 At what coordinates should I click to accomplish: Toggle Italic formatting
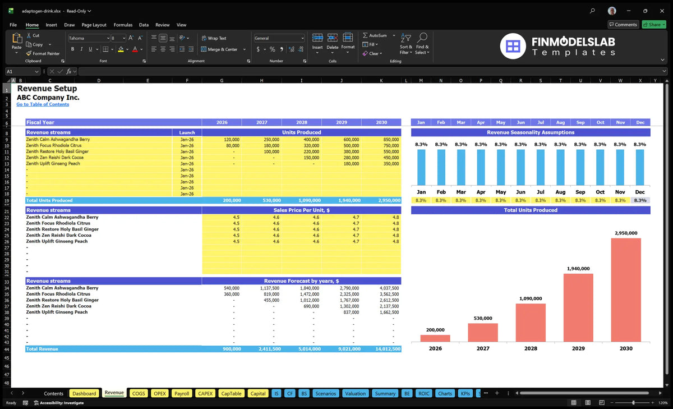[x=82, y=49]
